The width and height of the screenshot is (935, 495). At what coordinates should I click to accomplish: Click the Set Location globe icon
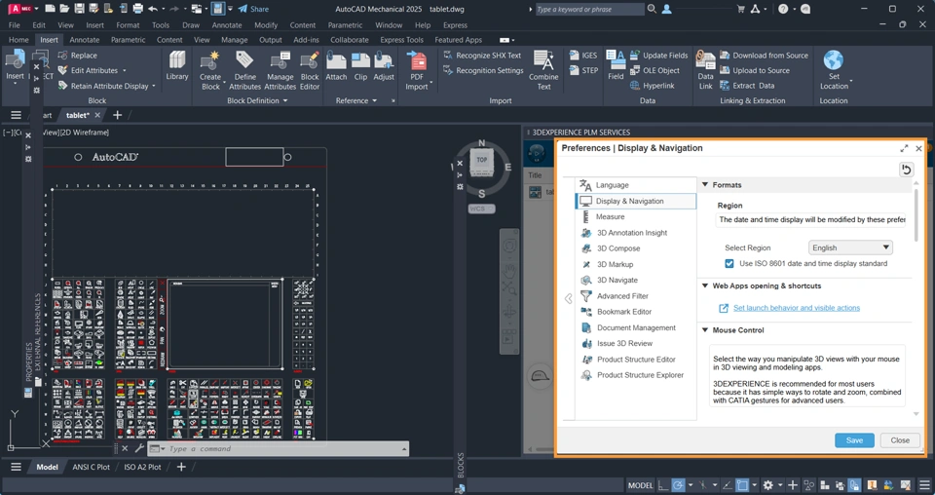pyautogui.click(x=833, y=60)
